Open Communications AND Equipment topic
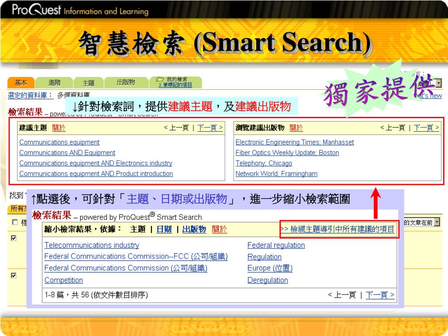This screenshot has width=448, height=336. coord(67,153)
